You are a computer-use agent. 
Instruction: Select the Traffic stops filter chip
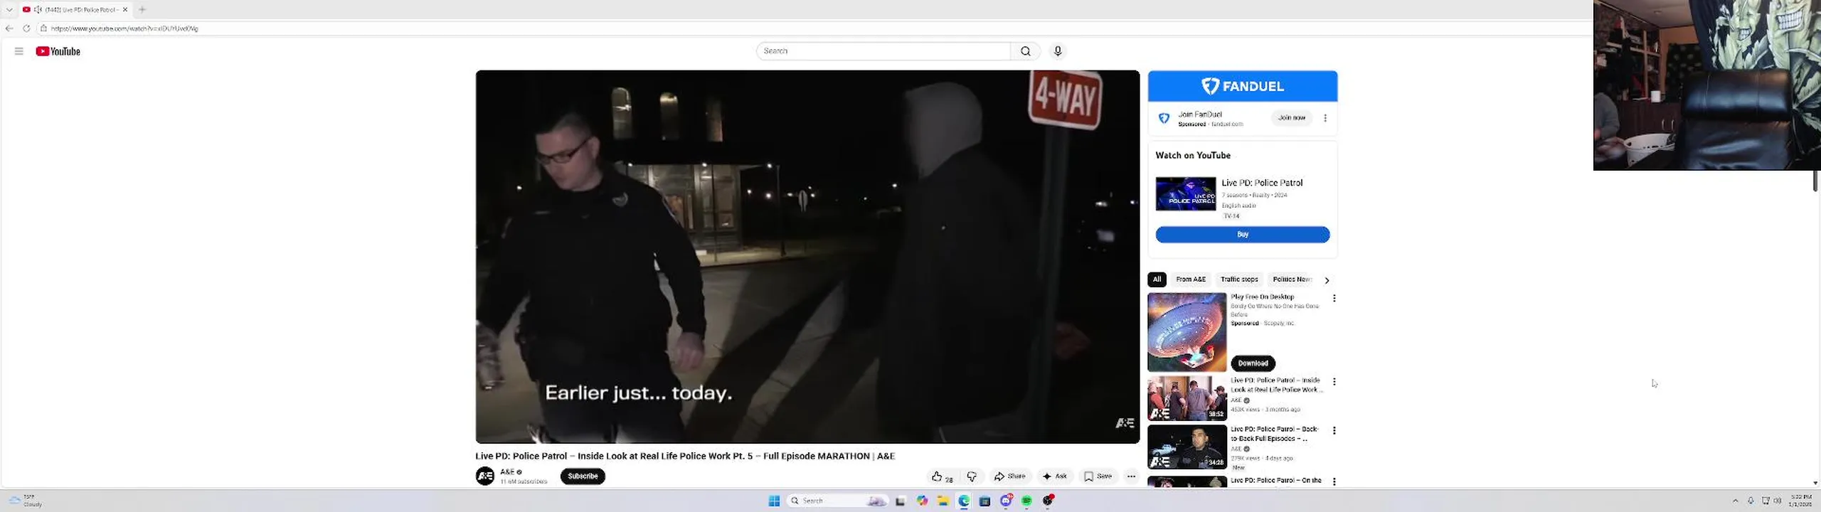tap(1239, 279)
